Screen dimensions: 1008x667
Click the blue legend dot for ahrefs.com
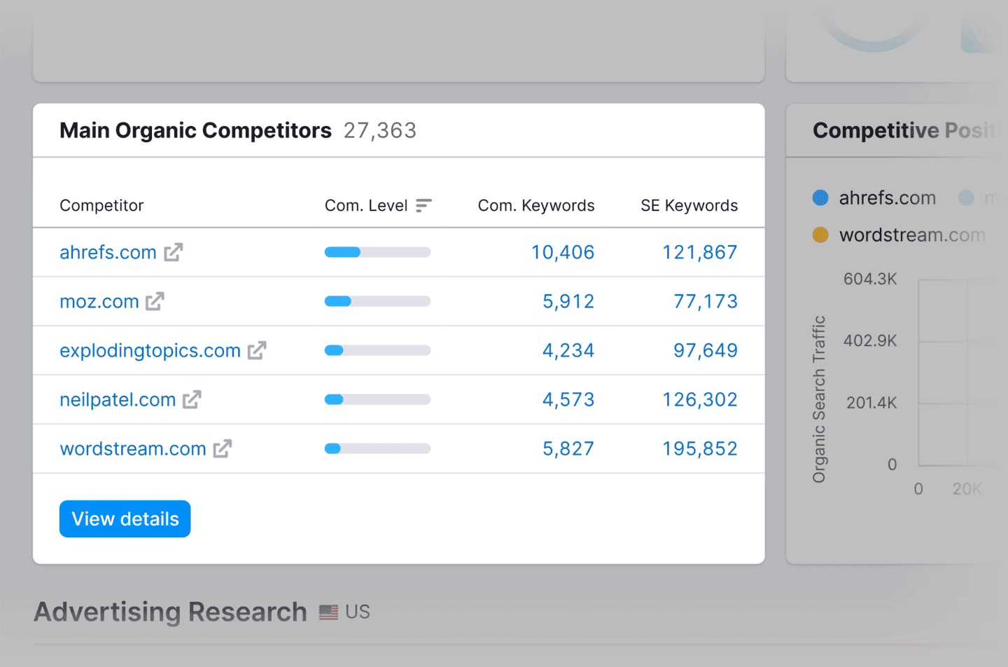point(820,198)
